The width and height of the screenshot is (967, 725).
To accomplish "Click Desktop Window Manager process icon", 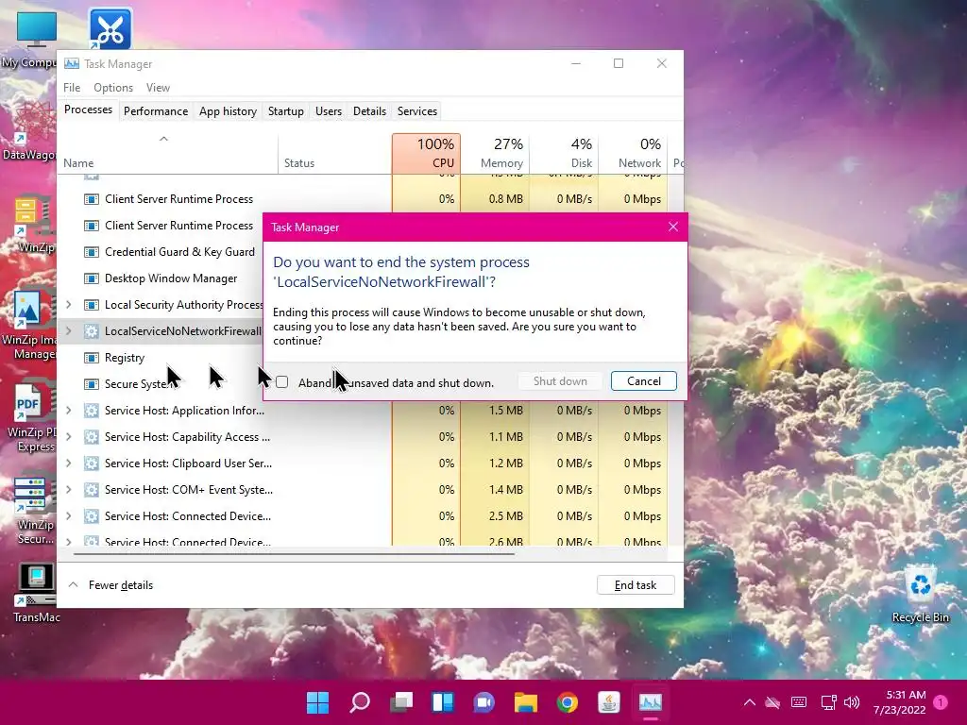I will click(x=92, y=278).
